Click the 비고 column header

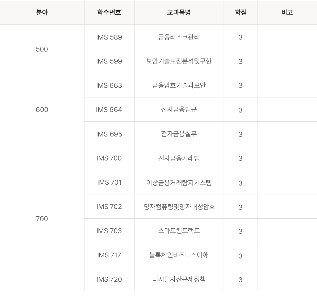pyautogui.click(x=287, y=12)
